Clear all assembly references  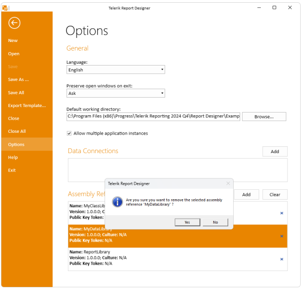(x=275, y=195)
